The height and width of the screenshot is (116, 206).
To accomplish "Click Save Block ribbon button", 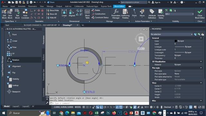I will pyautogui.click(x=10, y=14).
